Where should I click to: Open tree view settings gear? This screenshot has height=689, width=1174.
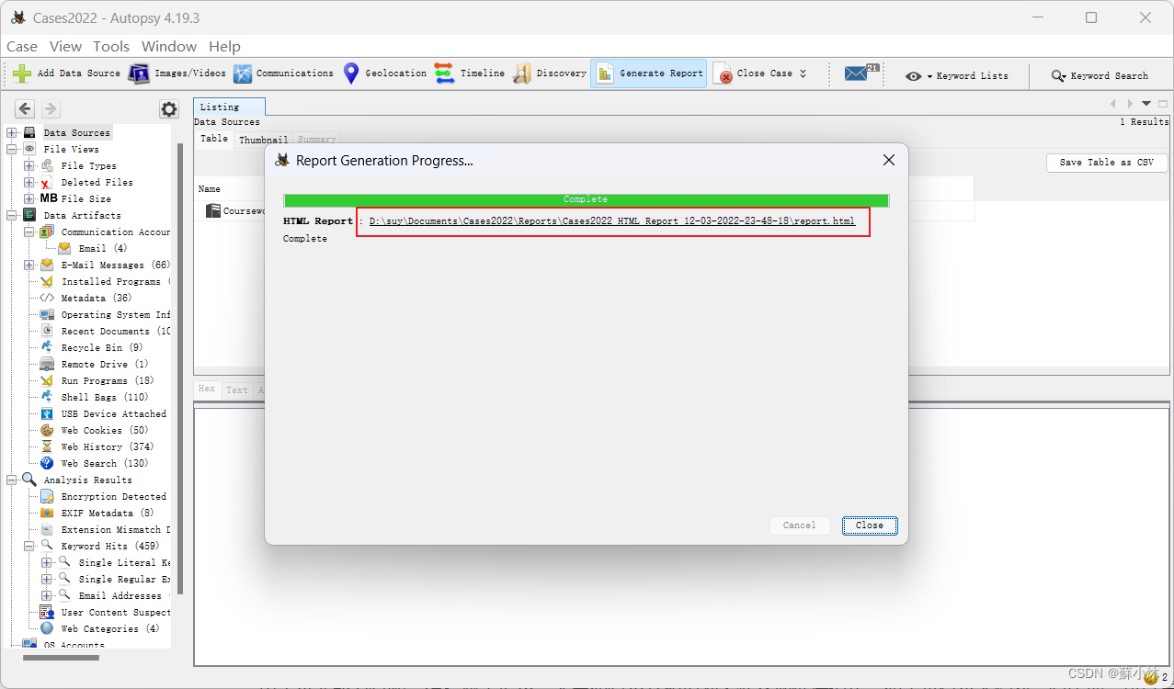click(x=169, y=109)
